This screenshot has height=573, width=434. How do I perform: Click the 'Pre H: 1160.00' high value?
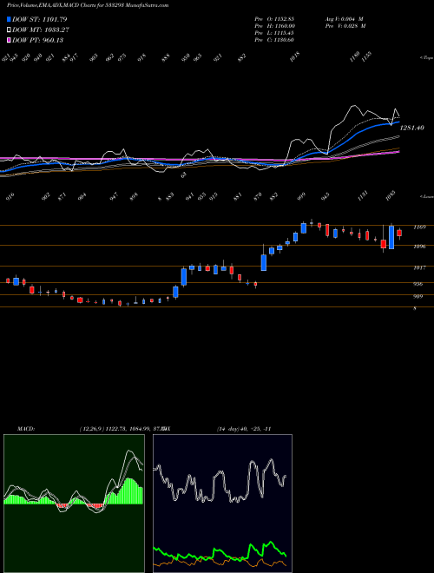(x=274, y=26)
